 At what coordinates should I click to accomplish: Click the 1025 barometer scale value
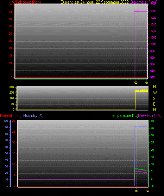[x=153, y=11]
